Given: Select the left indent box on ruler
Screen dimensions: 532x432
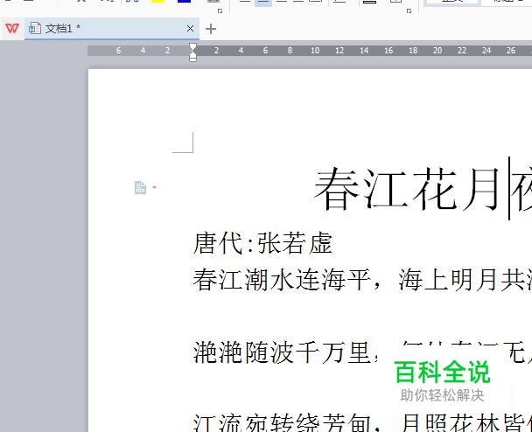Looking at the screenshot, I should [x=192, y=59].
